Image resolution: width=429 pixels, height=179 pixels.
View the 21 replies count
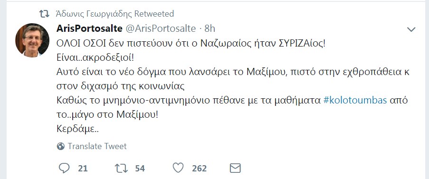click(83, 169)
